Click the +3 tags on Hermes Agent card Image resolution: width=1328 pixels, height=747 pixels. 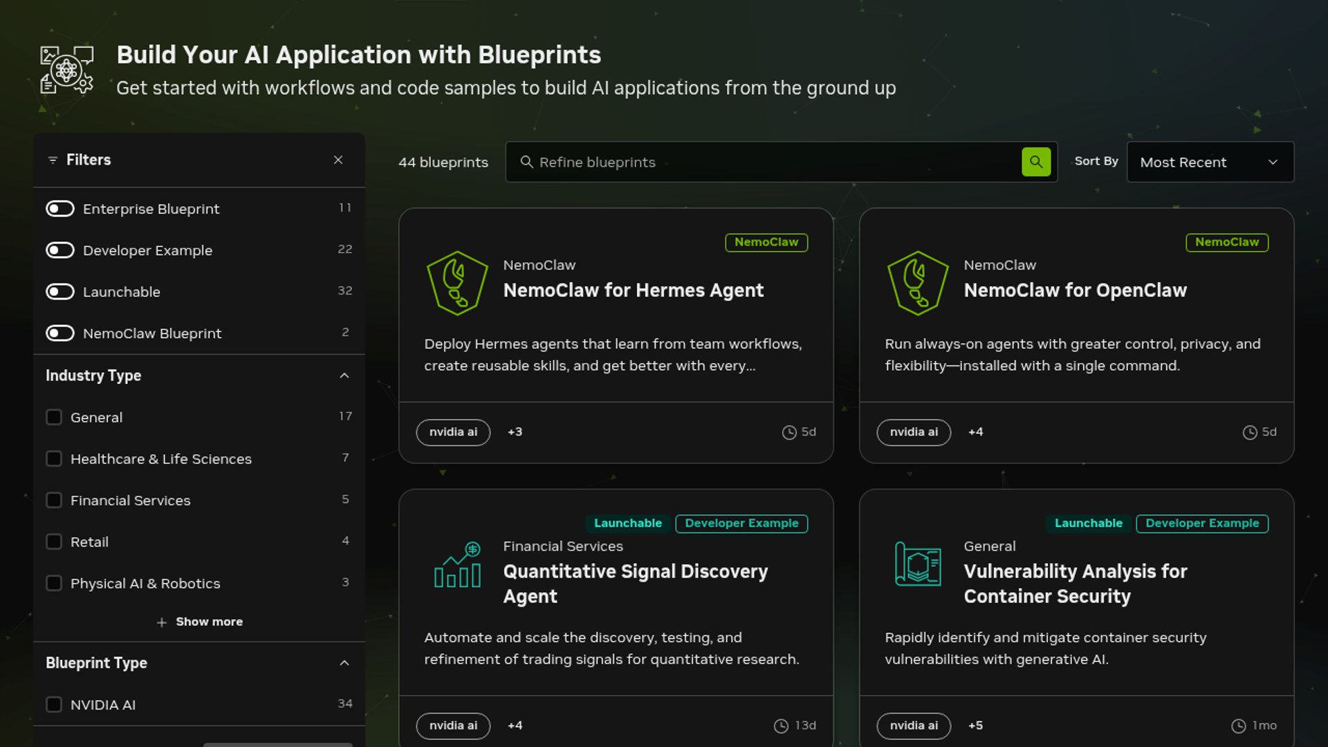515,432
